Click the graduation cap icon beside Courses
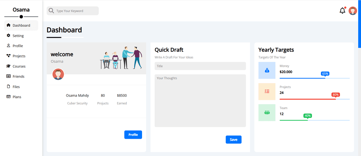 click(x=8, y=66)
